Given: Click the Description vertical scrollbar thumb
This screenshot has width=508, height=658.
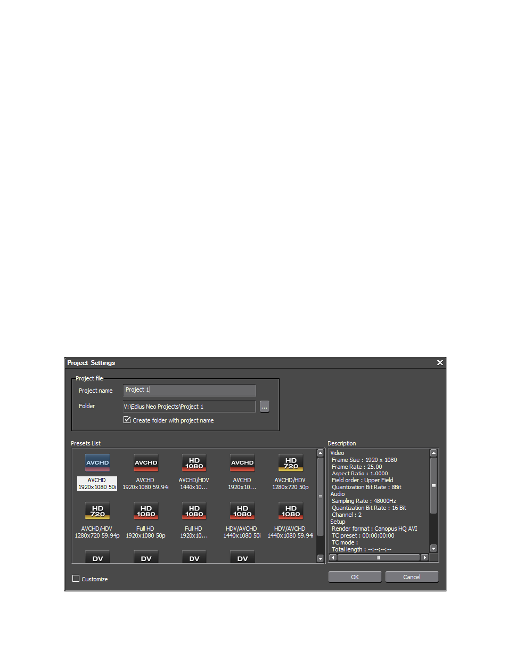Looking at the screenshot, I should pos(433,485).
